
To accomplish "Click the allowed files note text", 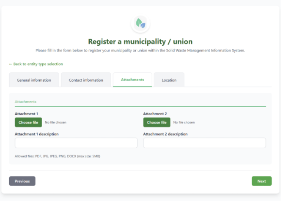I will pyautogui.click(x=57, y=156).
